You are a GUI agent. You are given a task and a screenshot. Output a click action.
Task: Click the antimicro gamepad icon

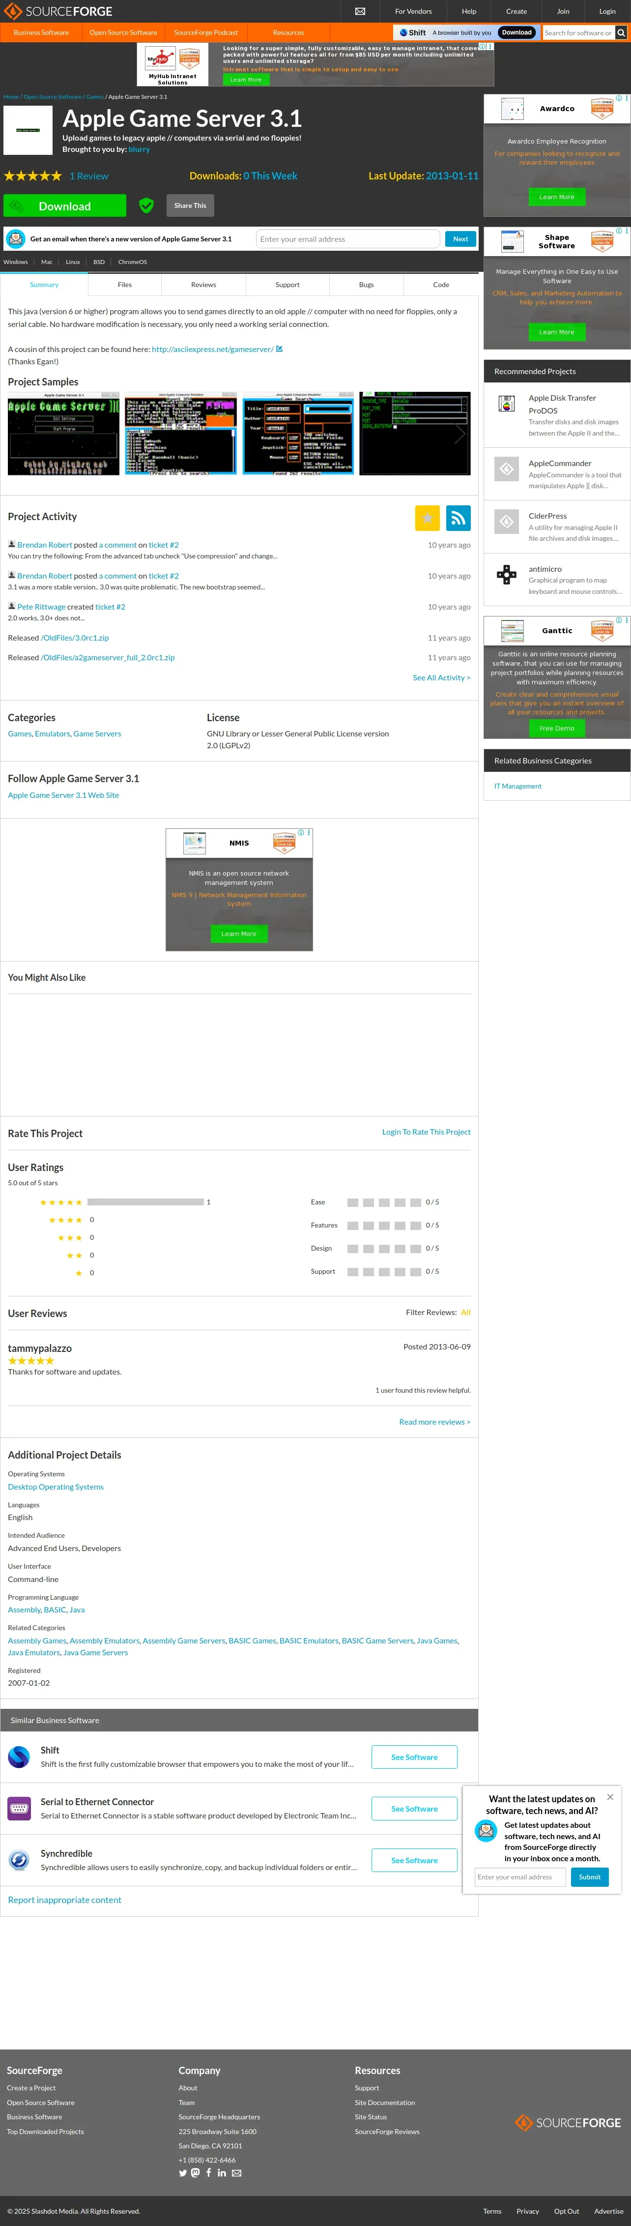(507, 575)
